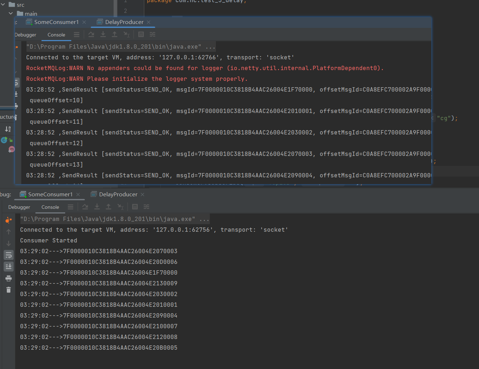479x369 pixels.
Task: Click 'Consumer Started' line in console
Action: (48, 240)
